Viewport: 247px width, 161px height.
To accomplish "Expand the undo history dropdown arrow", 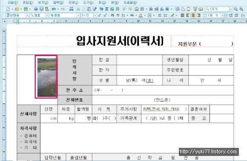I will click(58, 9).
